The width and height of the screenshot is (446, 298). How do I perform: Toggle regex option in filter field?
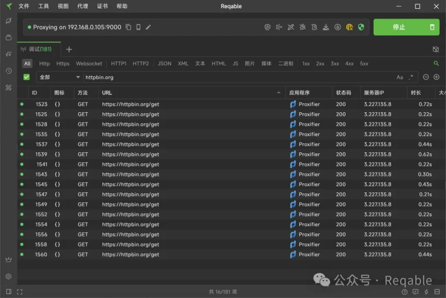tap(411, 77)
